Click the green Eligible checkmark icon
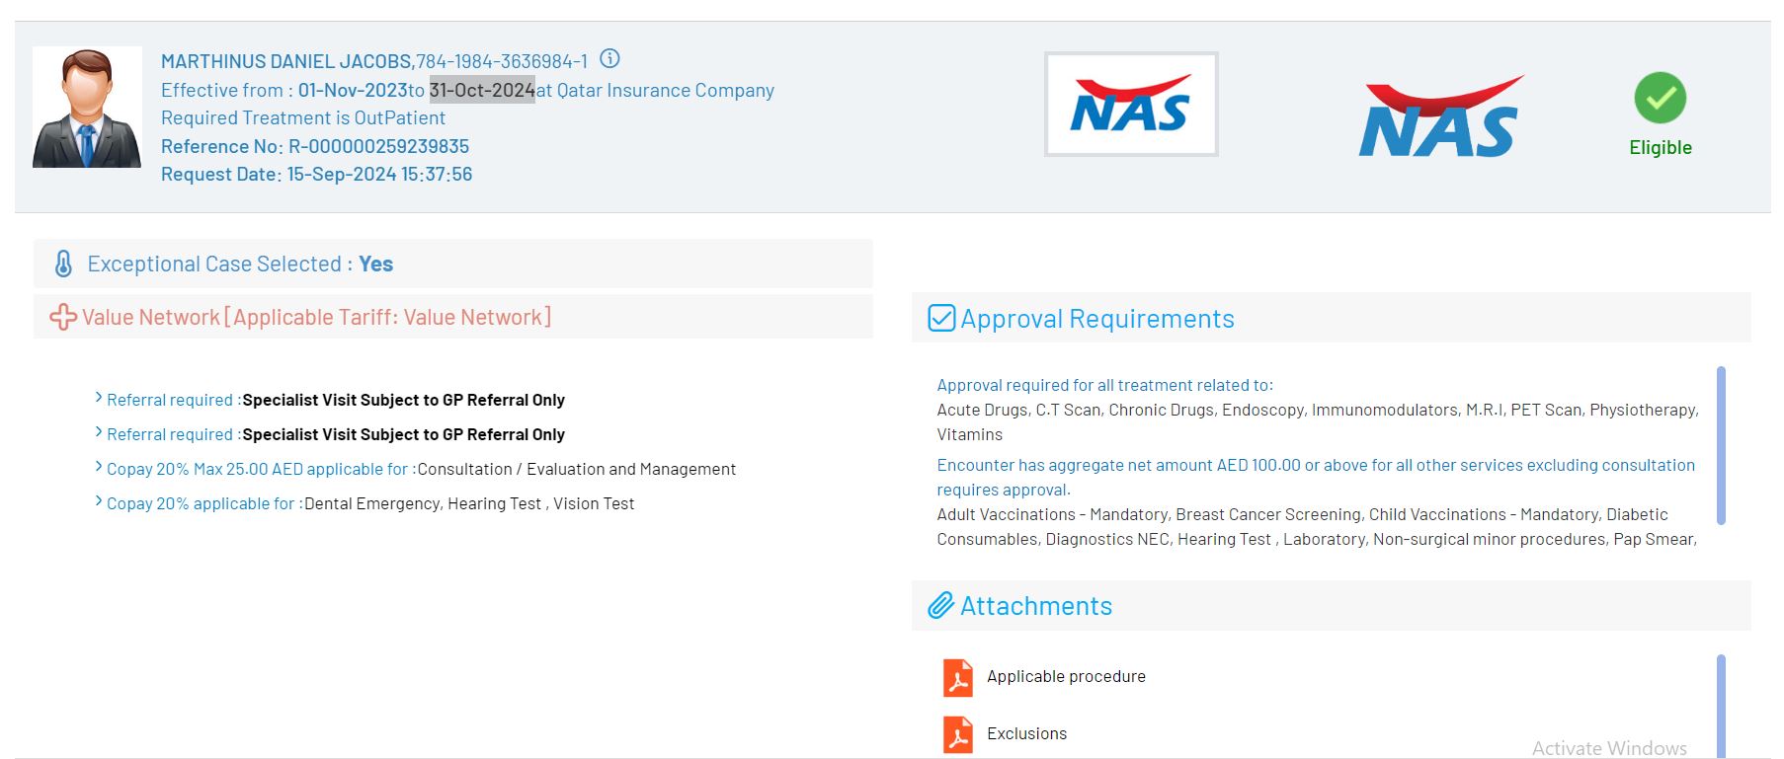Viewport: 1784px width, 759px height. [1660, 98]
